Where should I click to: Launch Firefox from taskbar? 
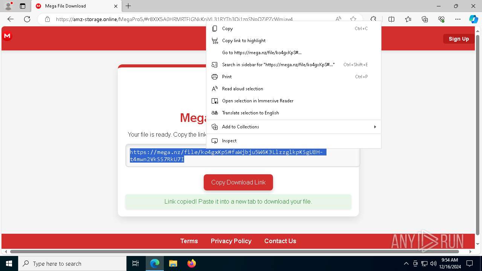[x=191, y=263]
